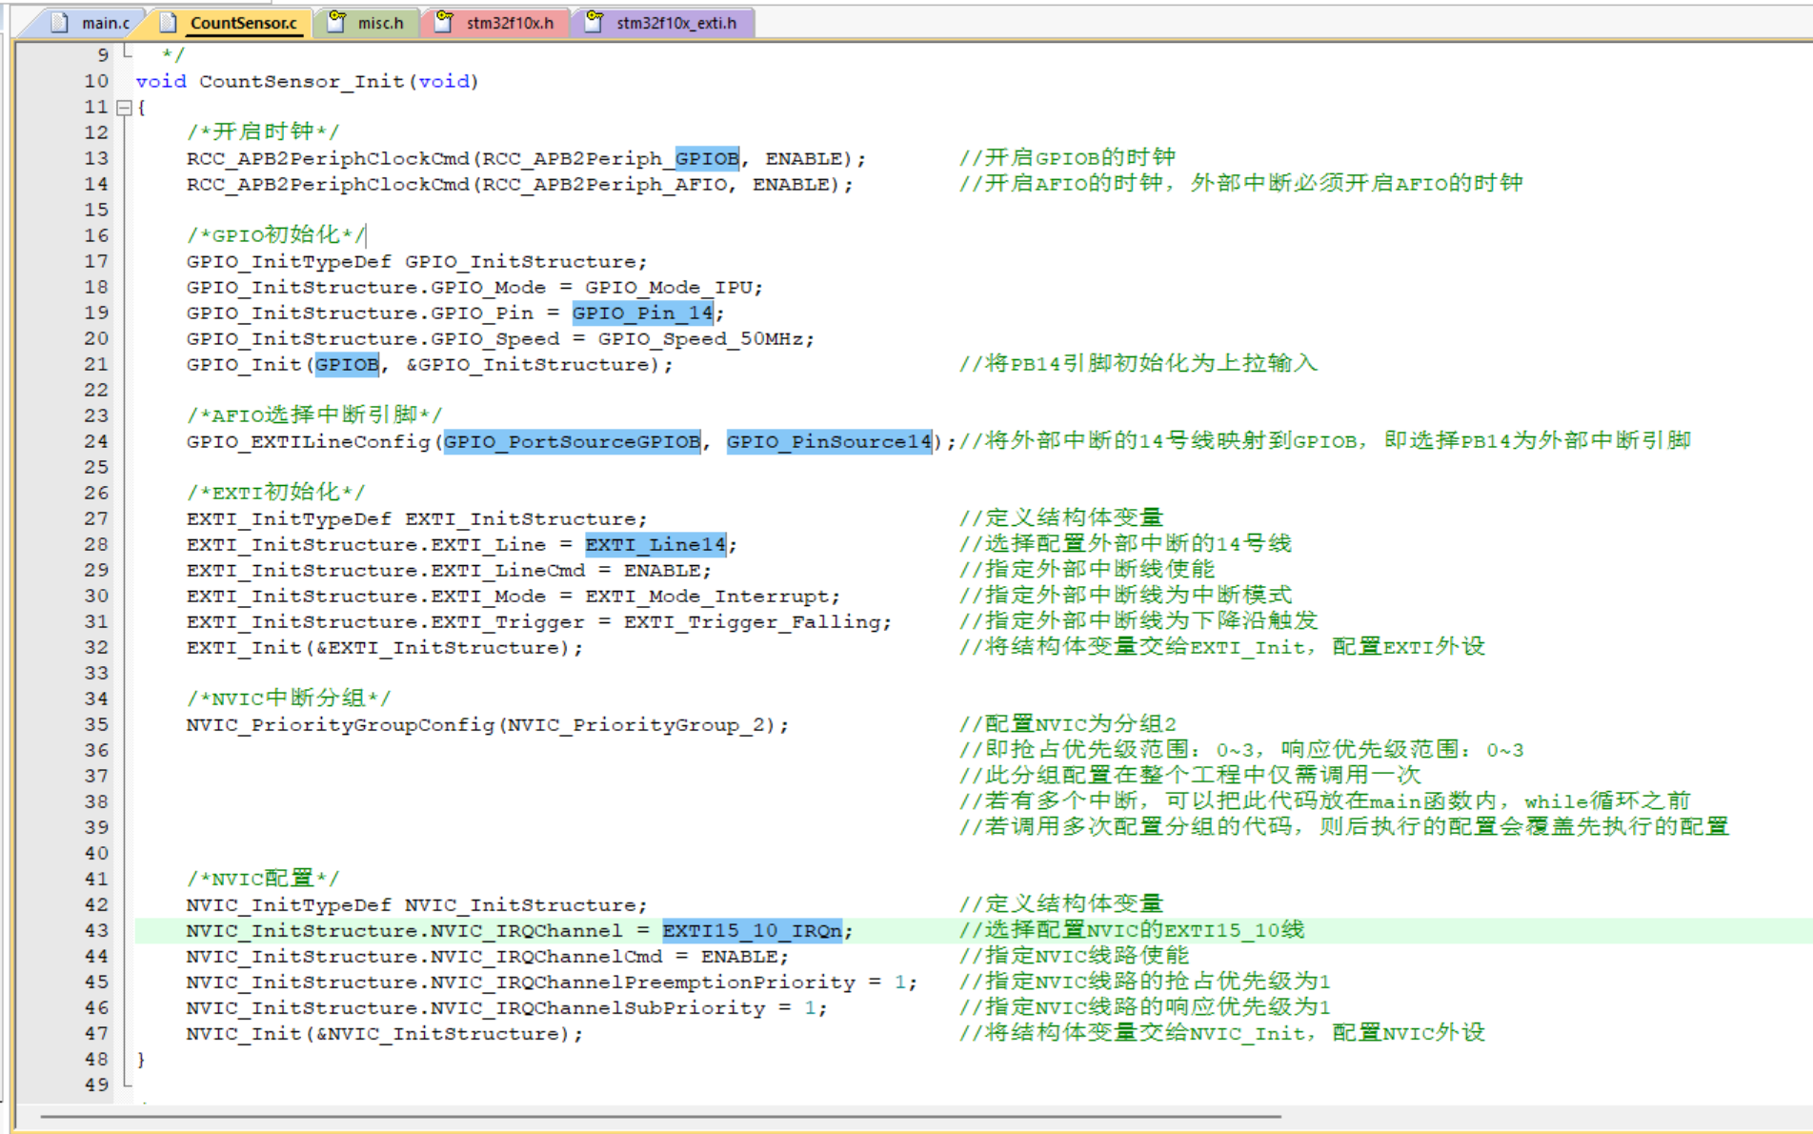Click EXTI_Mode_Interrupt value
This screenshot has width=1813, height=1134.
click(708, 596)
